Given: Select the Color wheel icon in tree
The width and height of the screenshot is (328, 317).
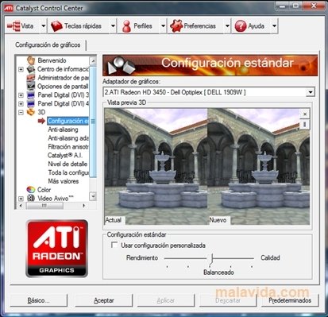Looking at the screenshot, I should [31, 190].
